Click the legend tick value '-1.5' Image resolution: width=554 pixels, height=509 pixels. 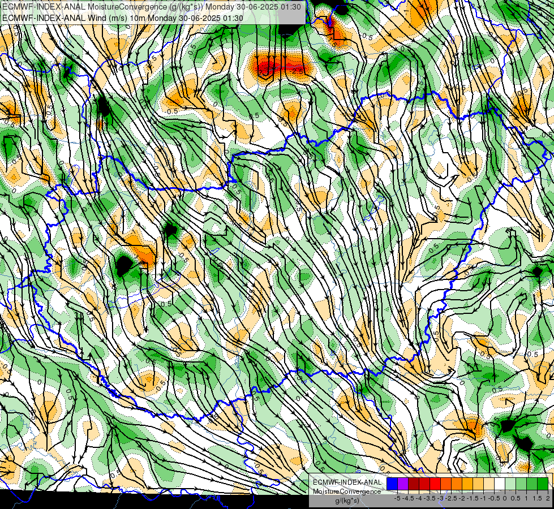[473, 498]
